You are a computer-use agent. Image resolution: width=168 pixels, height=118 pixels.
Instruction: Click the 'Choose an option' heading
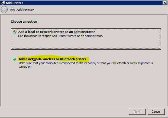point(24,22)
